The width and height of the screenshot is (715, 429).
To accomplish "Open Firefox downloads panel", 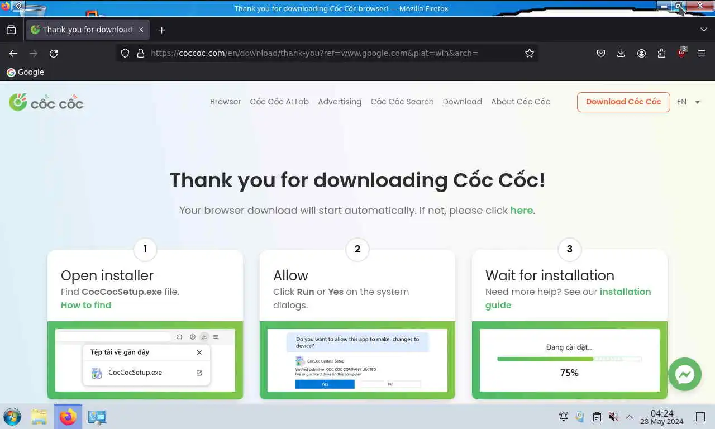I will [x=621, y=53].
